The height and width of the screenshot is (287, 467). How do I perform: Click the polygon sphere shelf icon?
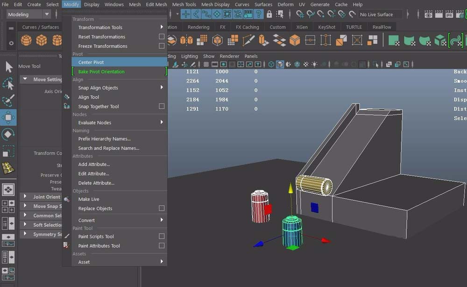pos(27,41)
